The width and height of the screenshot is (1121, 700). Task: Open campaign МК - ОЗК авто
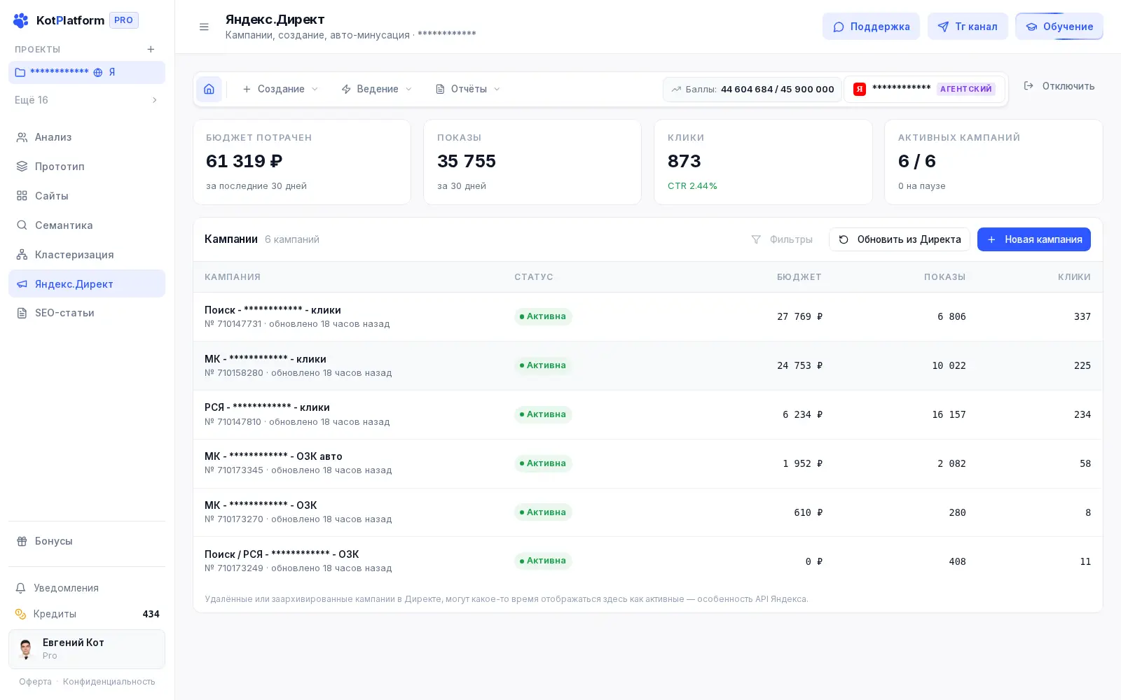pos(648,463)
